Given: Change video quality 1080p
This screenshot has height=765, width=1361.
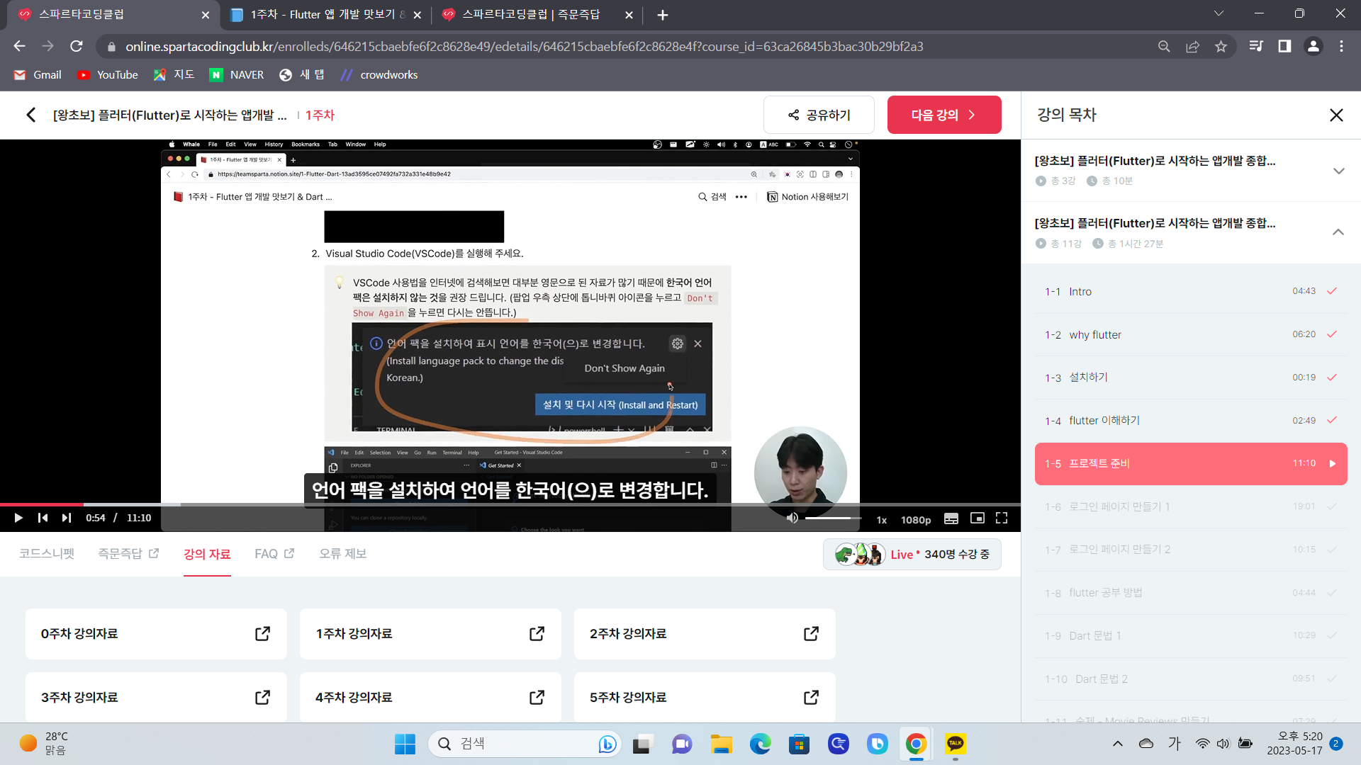Looking at the screenshot, I should point(916,520).
